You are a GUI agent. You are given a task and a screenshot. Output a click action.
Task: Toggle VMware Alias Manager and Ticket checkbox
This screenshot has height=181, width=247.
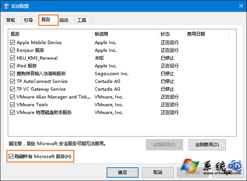pos(12,97)
